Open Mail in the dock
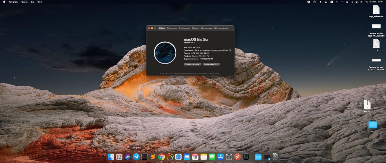386x163 pixels. pyautogui.click(x=187, y=157)
